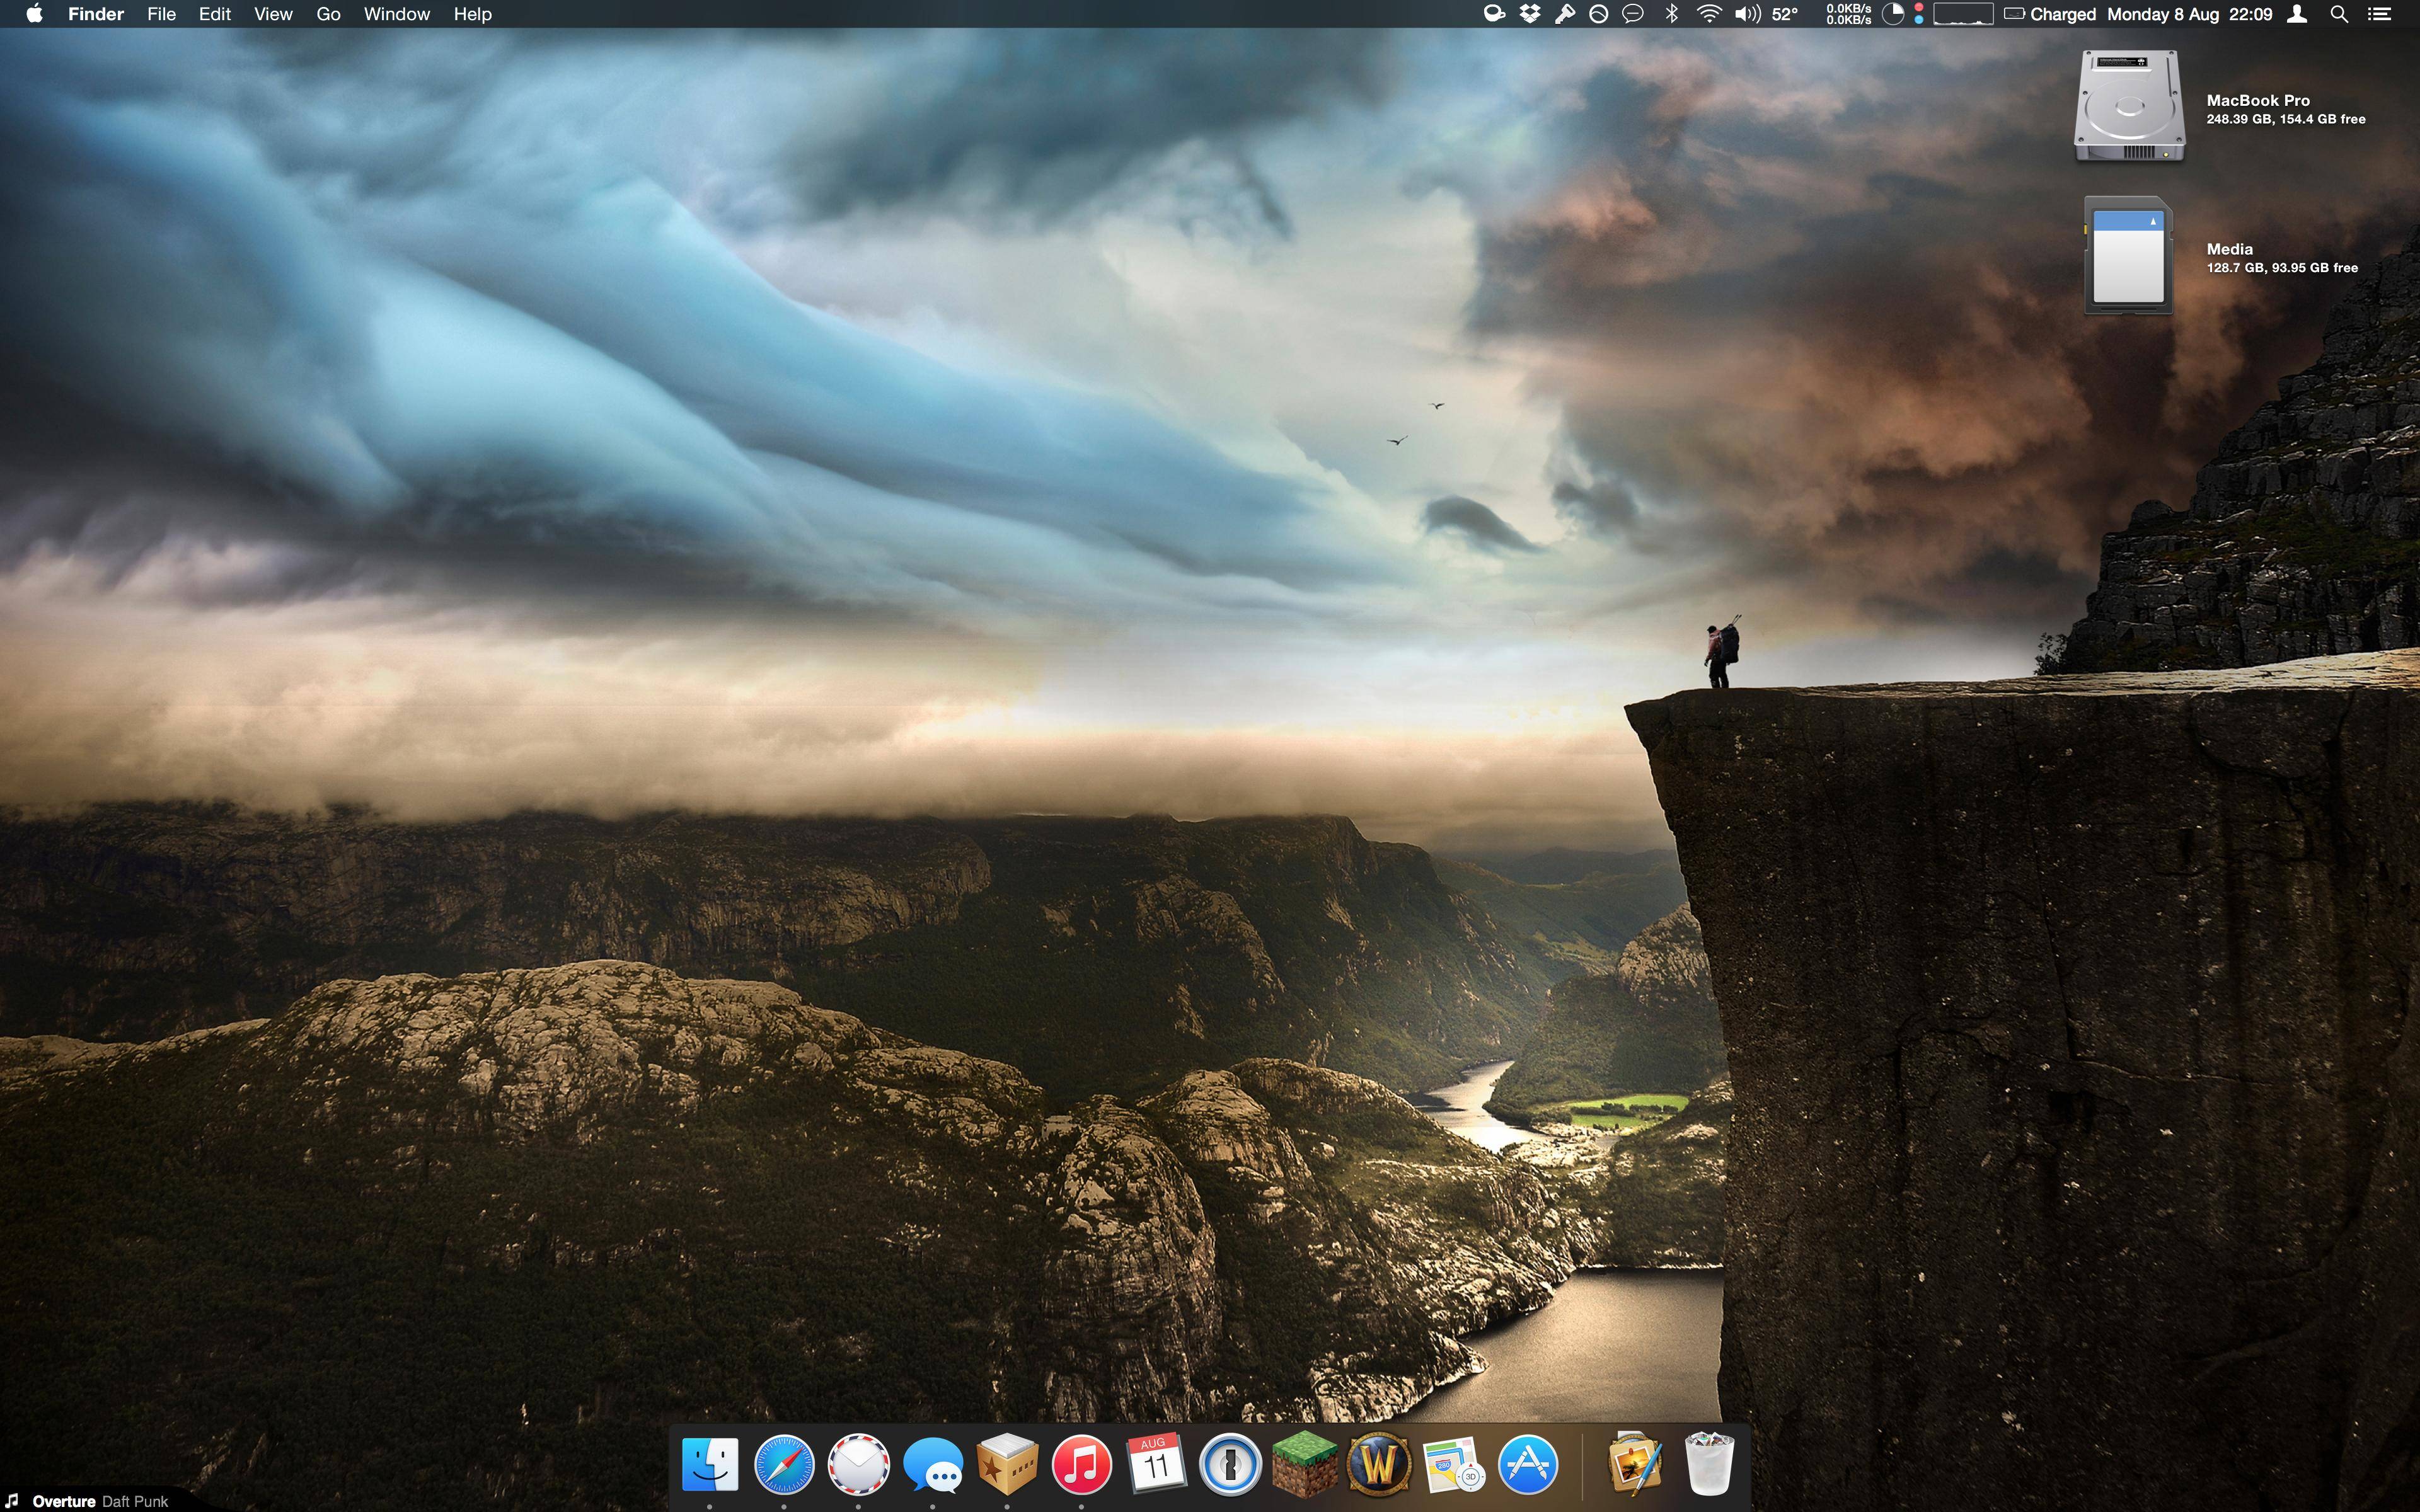Open 1Password from the Dock
The image size is (2420, 1512).
pyautogui.click(x=1230, y=1464)
